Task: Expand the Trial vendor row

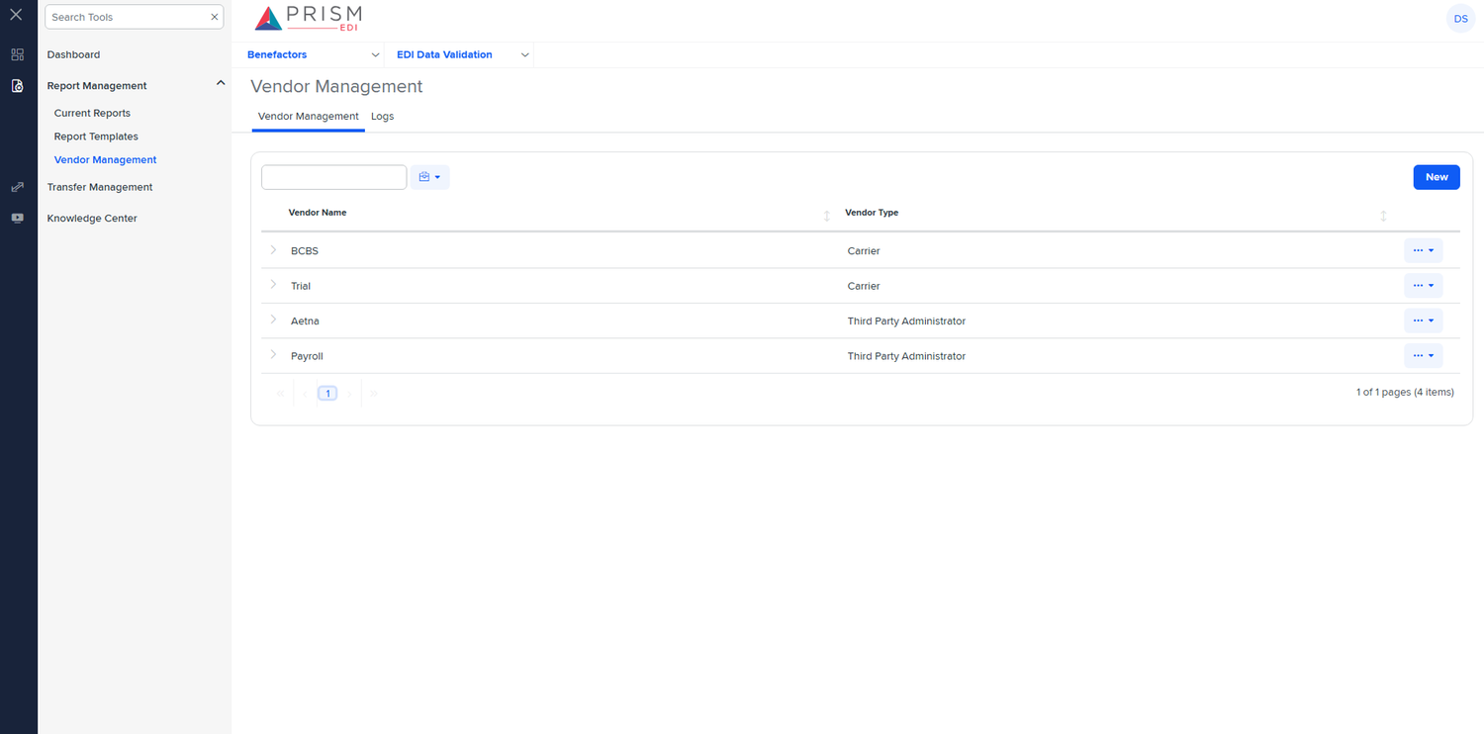Action: point(273,285)
